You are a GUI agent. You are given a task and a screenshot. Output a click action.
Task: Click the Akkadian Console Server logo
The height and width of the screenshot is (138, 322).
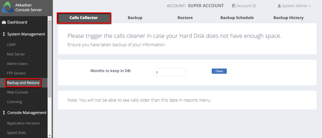(7, 7)
